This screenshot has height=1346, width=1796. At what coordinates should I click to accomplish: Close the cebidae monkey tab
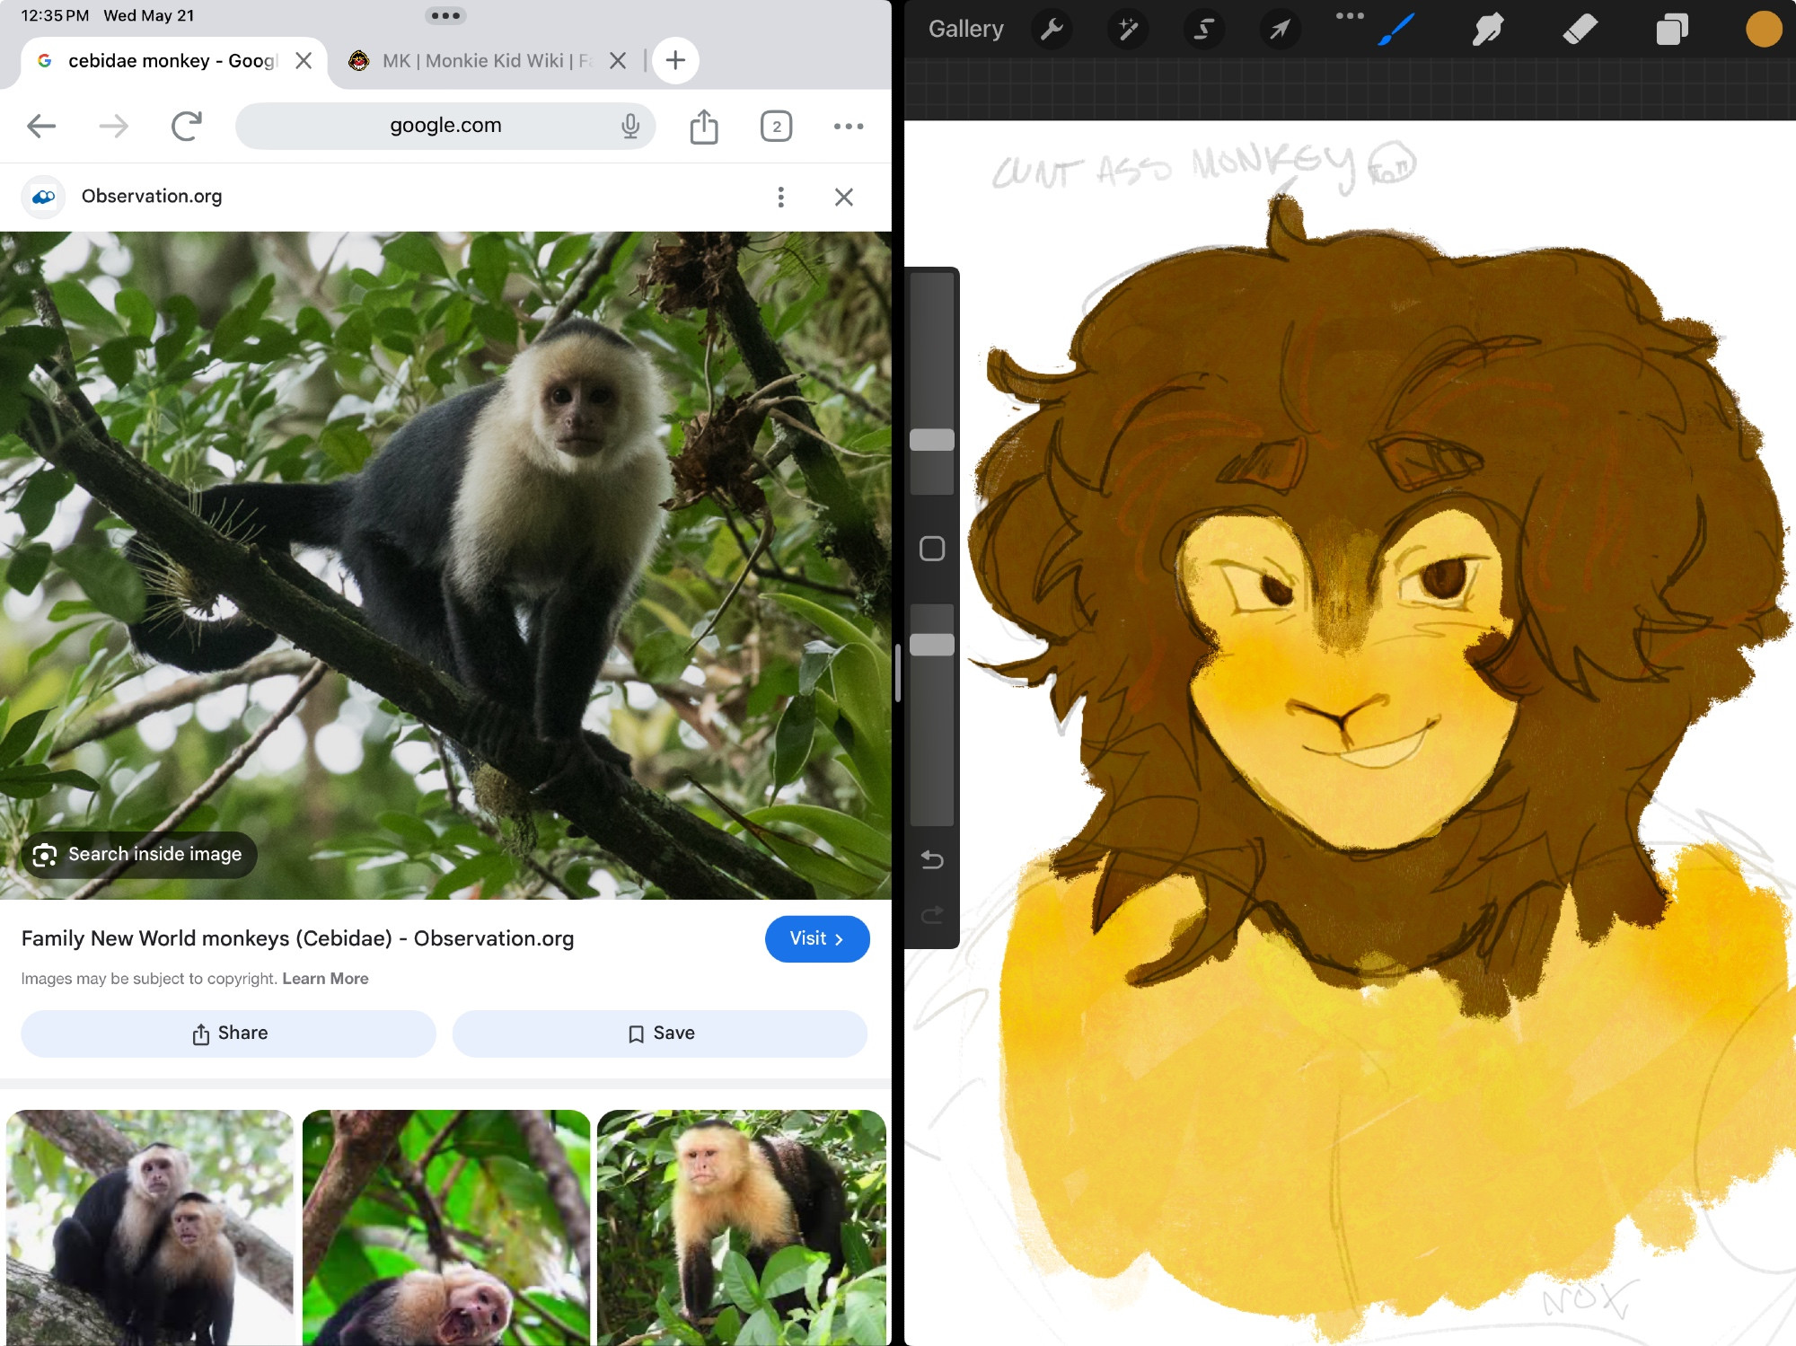click(304, 61)
